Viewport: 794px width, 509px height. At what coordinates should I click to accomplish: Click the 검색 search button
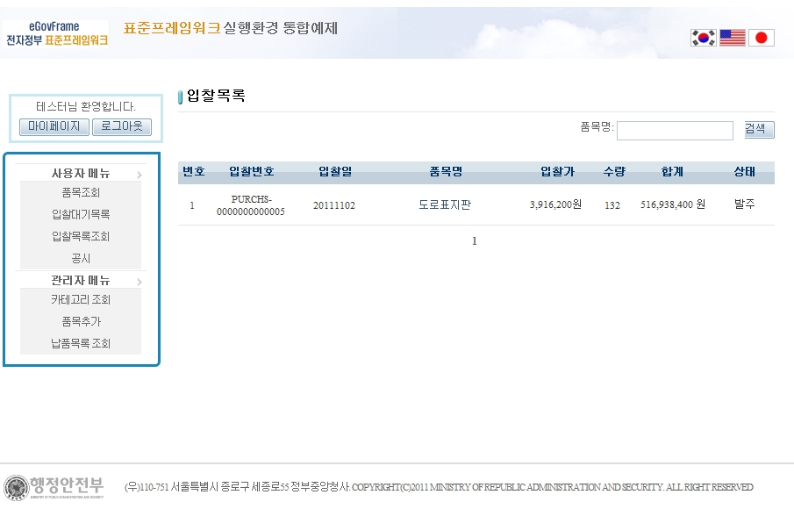click(x=759, y=130)
